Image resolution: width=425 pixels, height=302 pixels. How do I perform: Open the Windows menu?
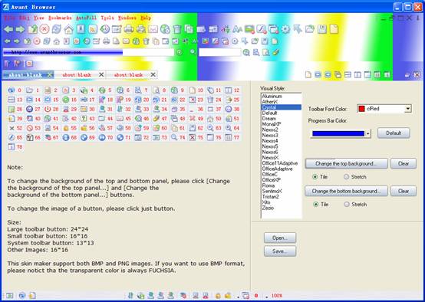[x=127, y=18]
